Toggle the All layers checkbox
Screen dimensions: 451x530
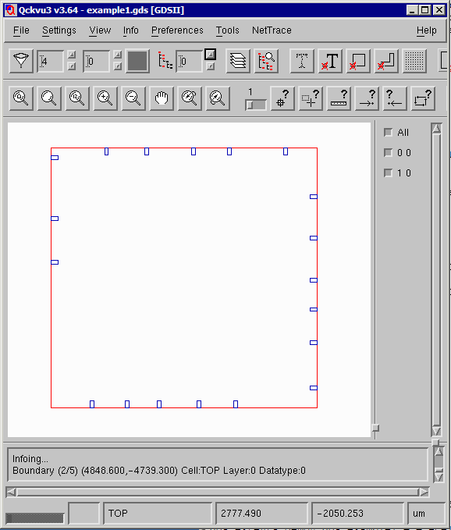click(388, 132)
